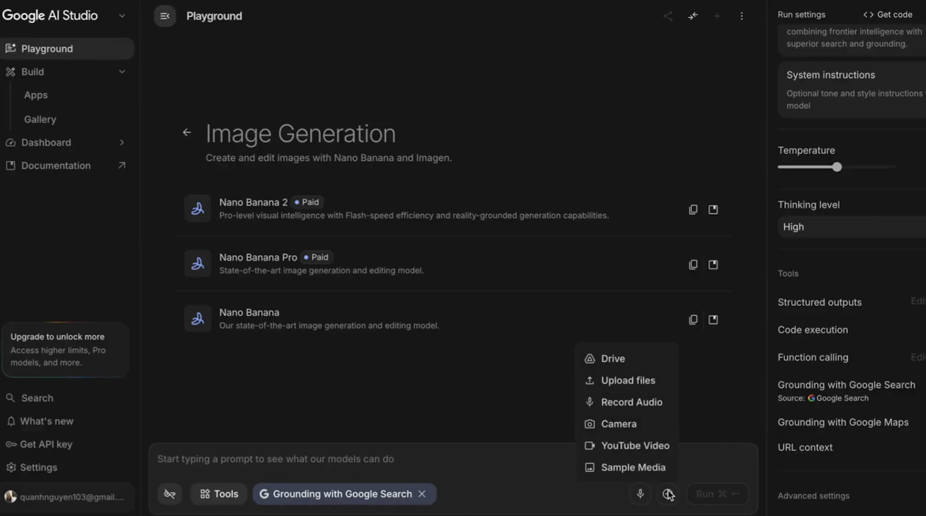Copy the Nano Banana model ID
The width and height of the screenshot is (926, 516).
693,319
